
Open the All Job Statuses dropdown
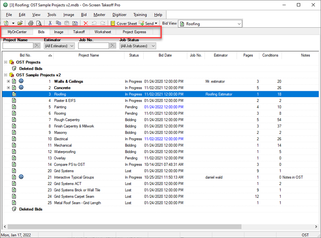[137, 46]
